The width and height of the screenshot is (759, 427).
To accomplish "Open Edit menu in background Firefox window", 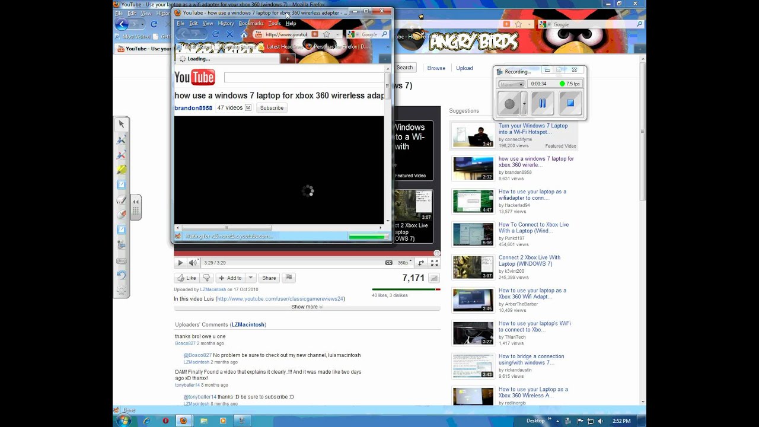I will pos(132,13).
